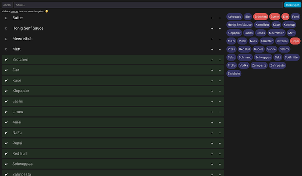The width and height of the screenshot is (302, 176).
Task: Select the Olivenöl tag
Action: [282, 41]
